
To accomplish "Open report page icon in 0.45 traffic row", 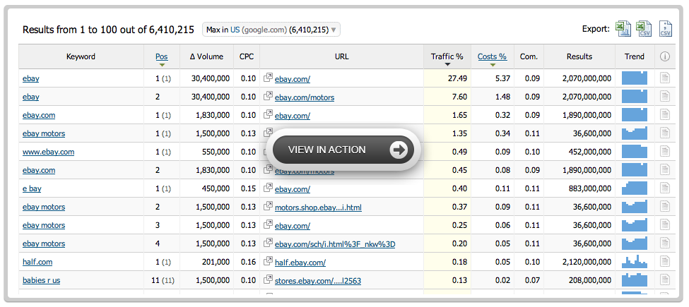I will pos(665,170).
